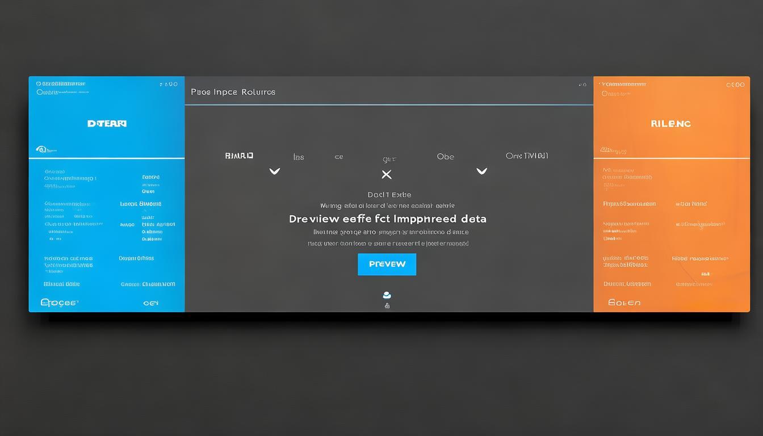763x436 pixels.
Task: Click the logo icon at blue panel bottom-left
Action: pos(59,303)
